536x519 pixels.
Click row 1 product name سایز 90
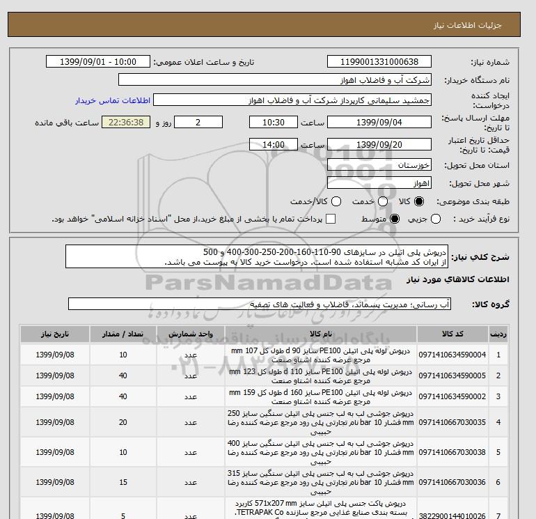[x=321, y=355]
